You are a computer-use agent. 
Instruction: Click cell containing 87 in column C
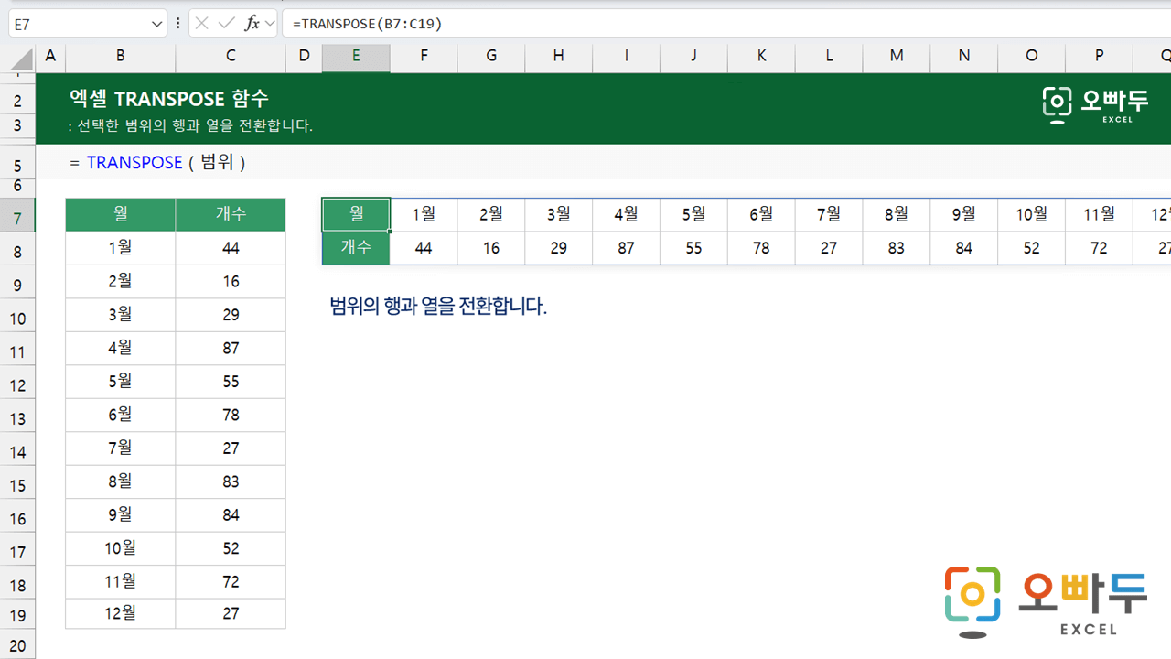click(x=231, y=348)
